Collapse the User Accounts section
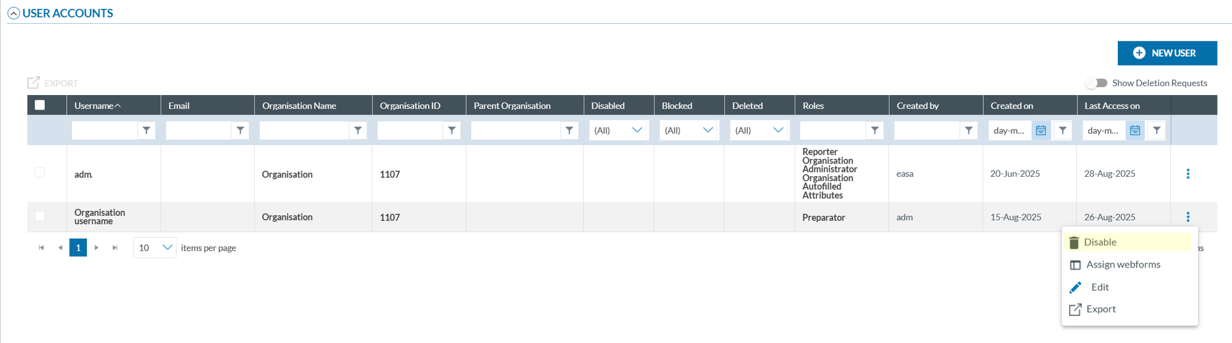 pos(13,13)
